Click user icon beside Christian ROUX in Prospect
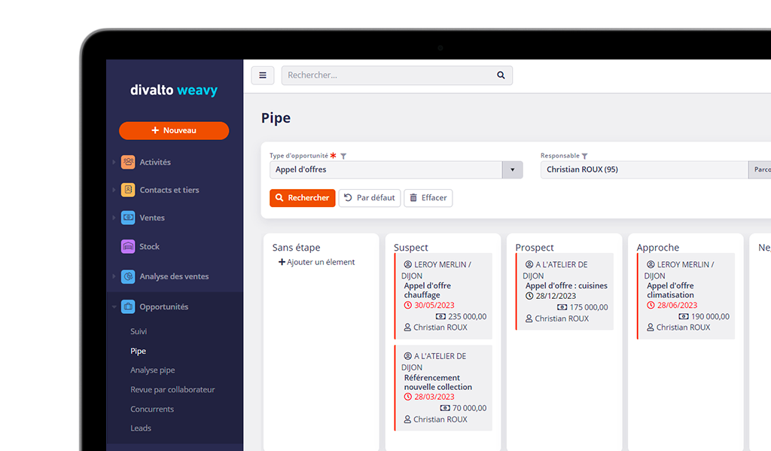The height and width of the screenshot is (451, 771). pos(529,318)
